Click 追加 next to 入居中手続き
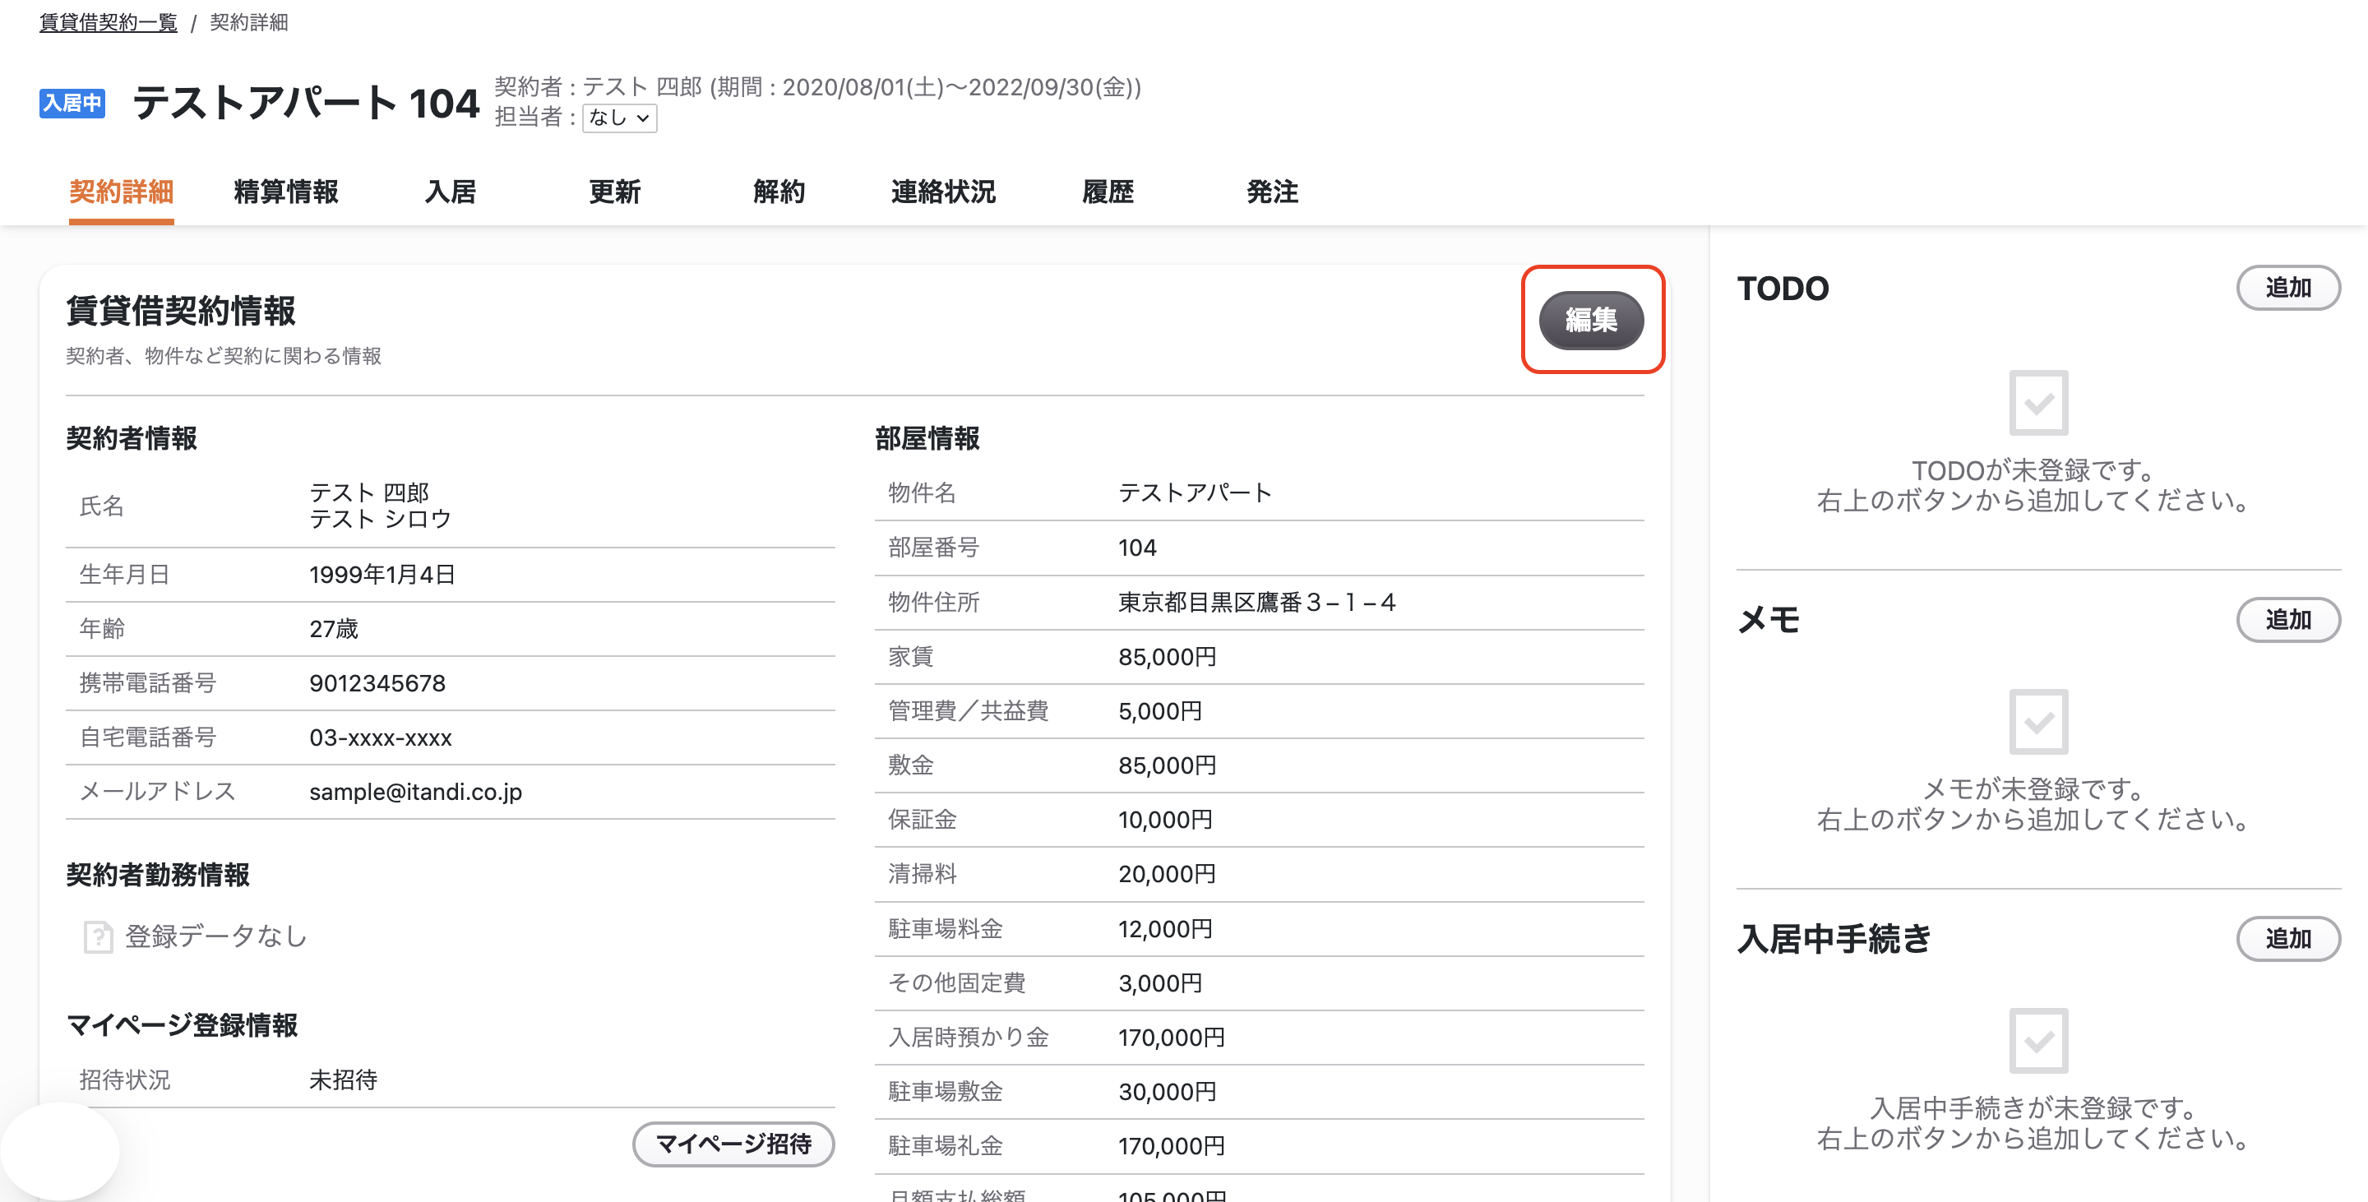2368x1202 pixels. (2288, 938)
